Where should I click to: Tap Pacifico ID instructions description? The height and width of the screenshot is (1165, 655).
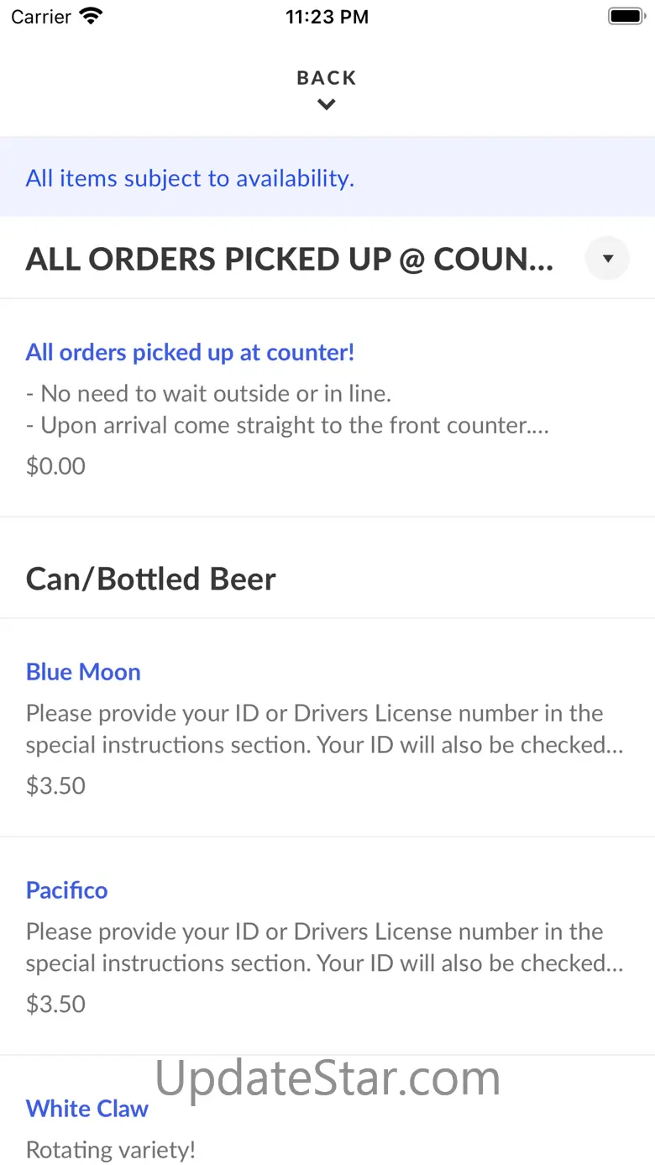point(325,947)
